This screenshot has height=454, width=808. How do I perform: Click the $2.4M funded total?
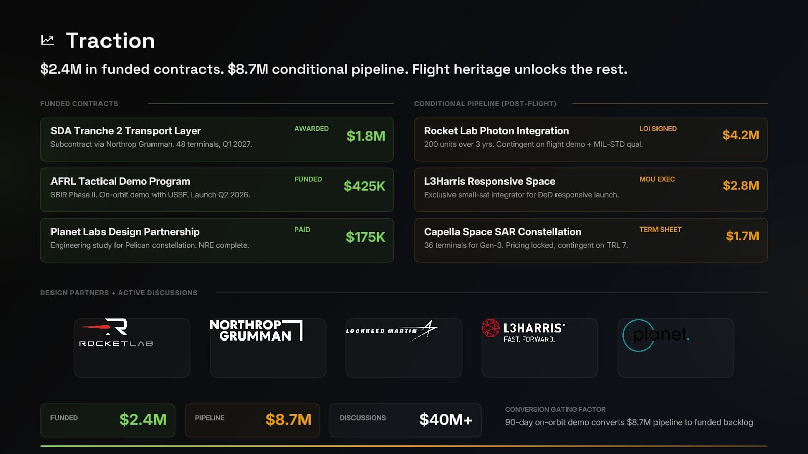coord(143,420)
